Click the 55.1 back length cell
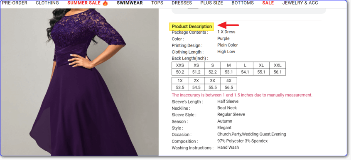Viewport: 351px width, 160px height. click(261, 72)
